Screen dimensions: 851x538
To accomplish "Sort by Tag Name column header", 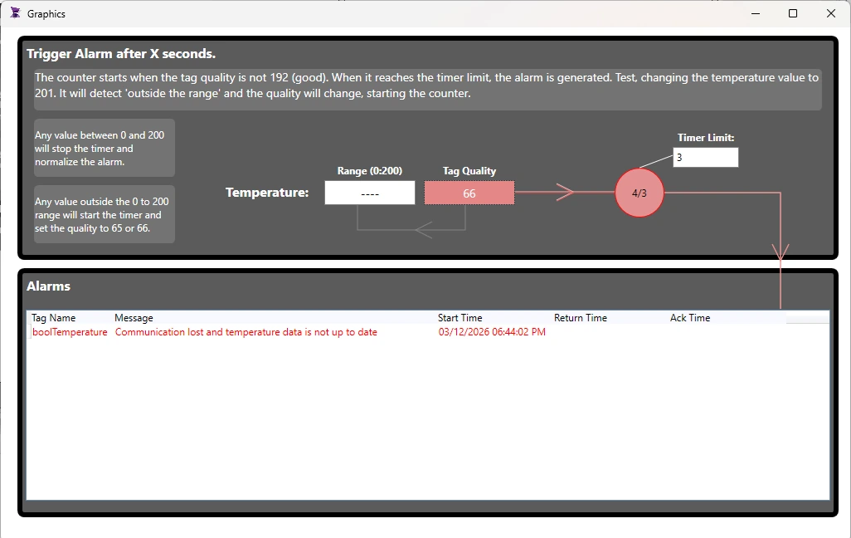I will [53, 318].
